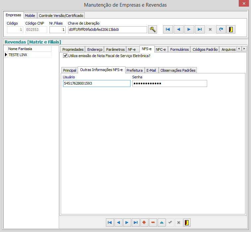The image size is (251, 232).
Task: Go to last company record in top navigator
Action: pos(200,30)
